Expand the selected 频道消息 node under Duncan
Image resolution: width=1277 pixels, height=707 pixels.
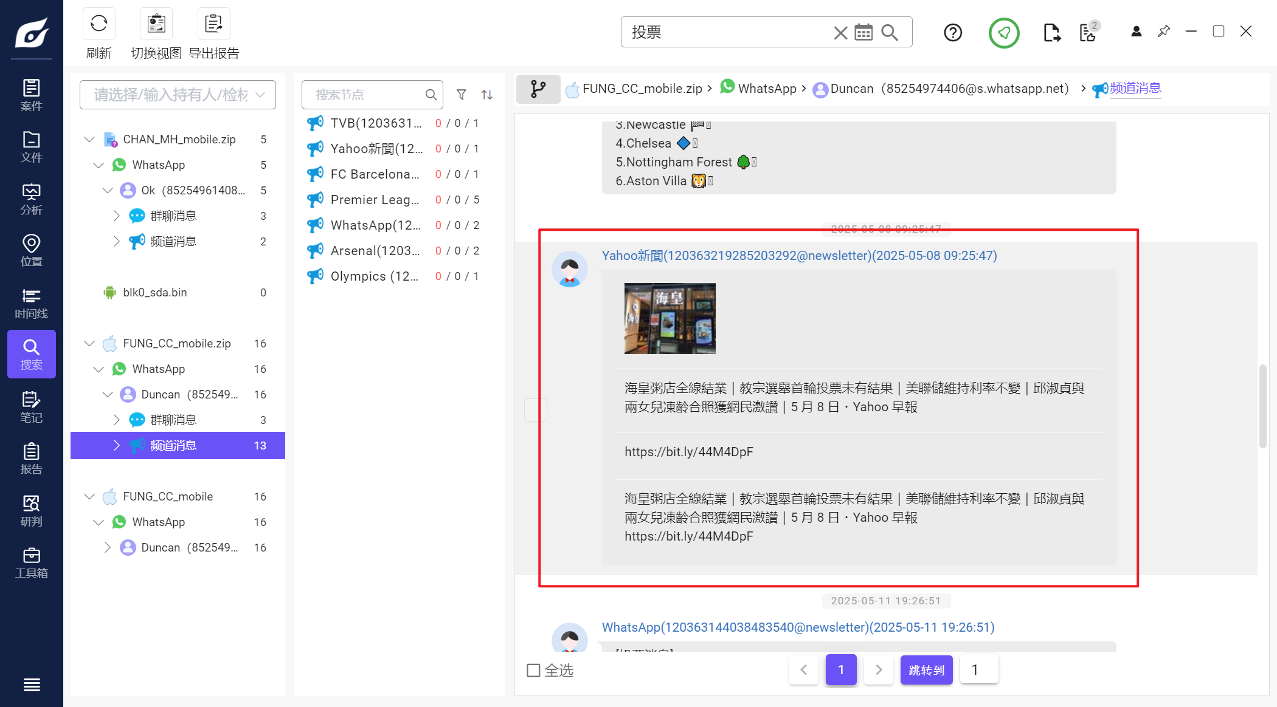click(116, 445)
